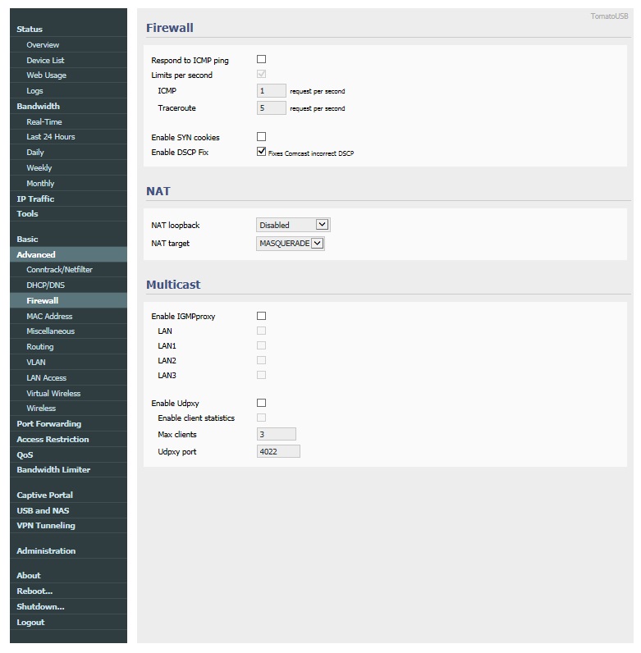The image size is (641, 653).
Task: Open Routing settings
Action: tap(69, 346)
